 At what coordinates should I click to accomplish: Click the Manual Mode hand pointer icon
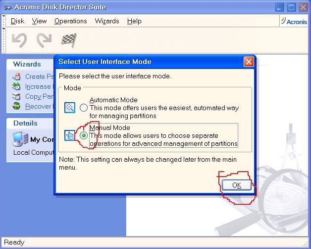tap(69, 135)
